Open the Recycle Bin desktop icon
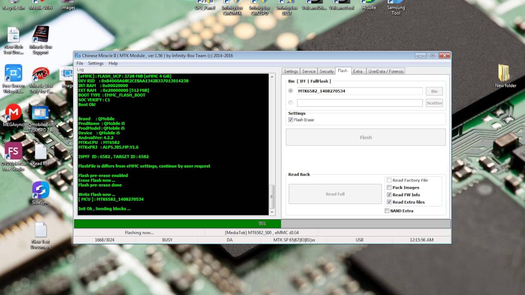Image resolution: width=525 pixels, height=295 pixels. (x=13, y=5)
